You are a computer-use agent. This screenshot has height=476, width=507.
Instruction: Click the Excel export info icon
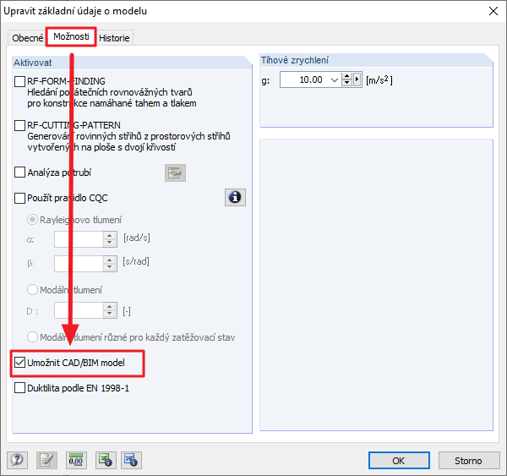[106, 460]
